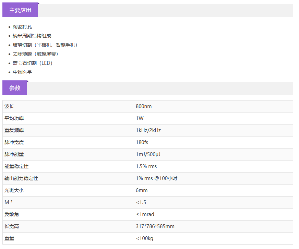Click the 800nm wavelength value cell

pos(144,106)
